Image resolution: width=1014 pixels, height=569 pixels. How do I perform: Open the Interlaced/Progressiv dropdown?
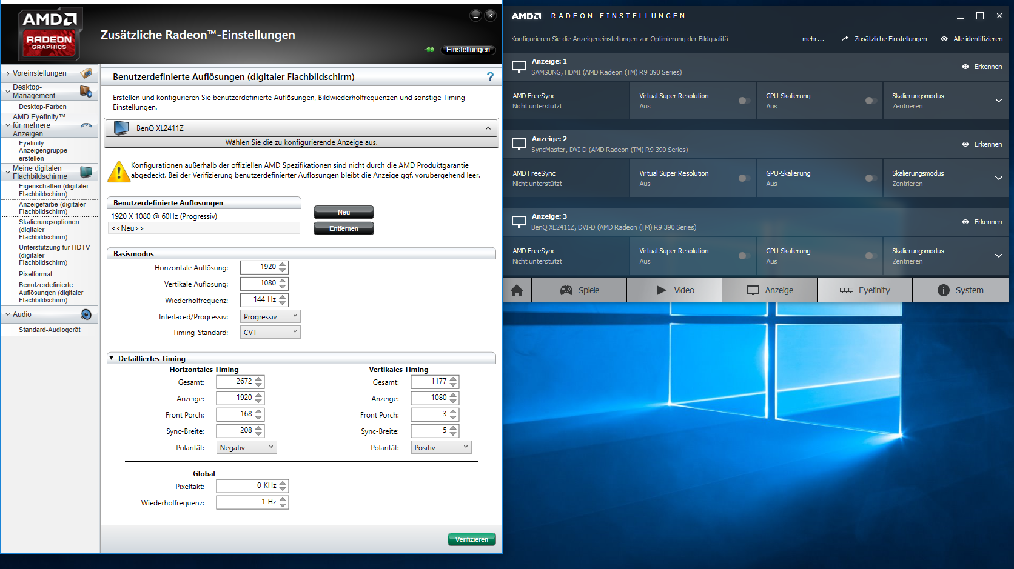click(x=270, y=316)
